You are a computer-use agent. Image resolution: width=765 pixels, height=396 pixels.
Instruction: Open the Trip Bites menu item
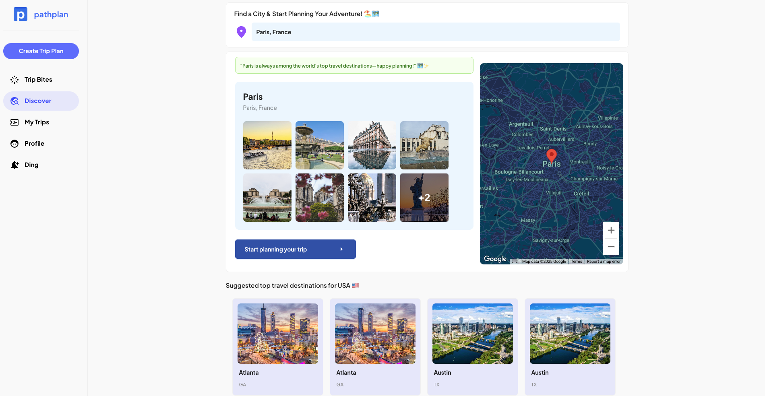click(41, 80)
